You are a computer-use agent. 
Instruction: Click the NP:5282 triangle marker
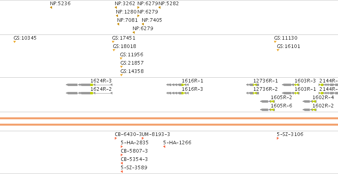pyautogui.click(x=160, y=8)
